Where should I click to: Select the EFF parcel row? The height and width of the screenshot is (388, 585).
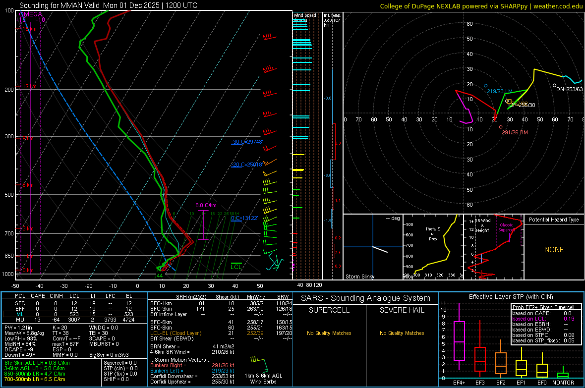point(74,309)
